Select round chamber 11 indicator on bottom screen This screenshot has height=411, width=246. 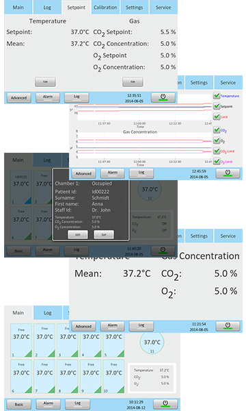[x=152, y=343]
